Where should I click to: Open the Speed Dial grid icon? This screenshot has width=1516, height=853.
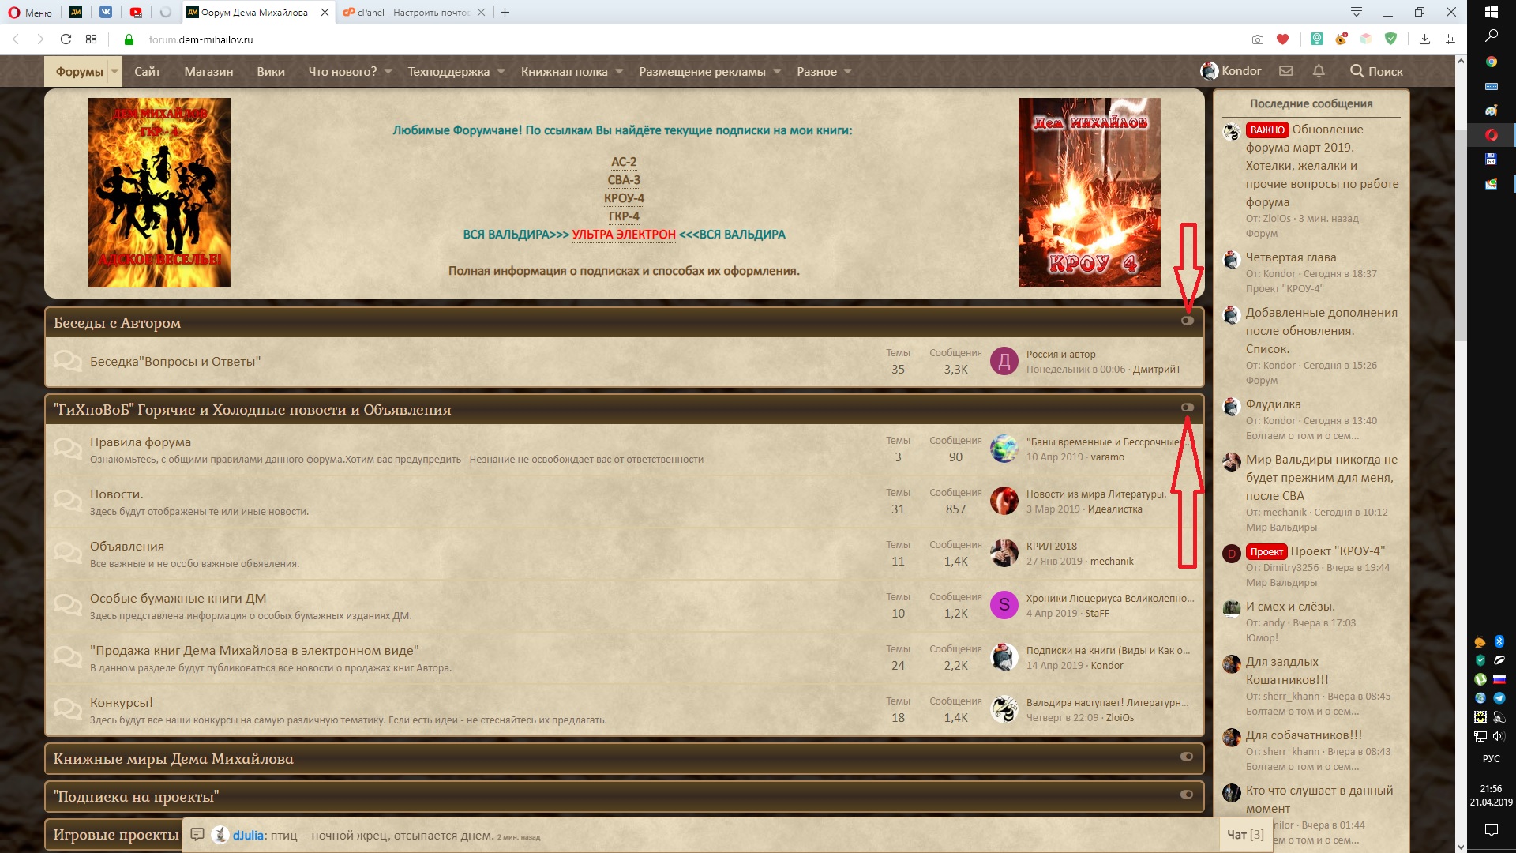[x=91, y=39]
